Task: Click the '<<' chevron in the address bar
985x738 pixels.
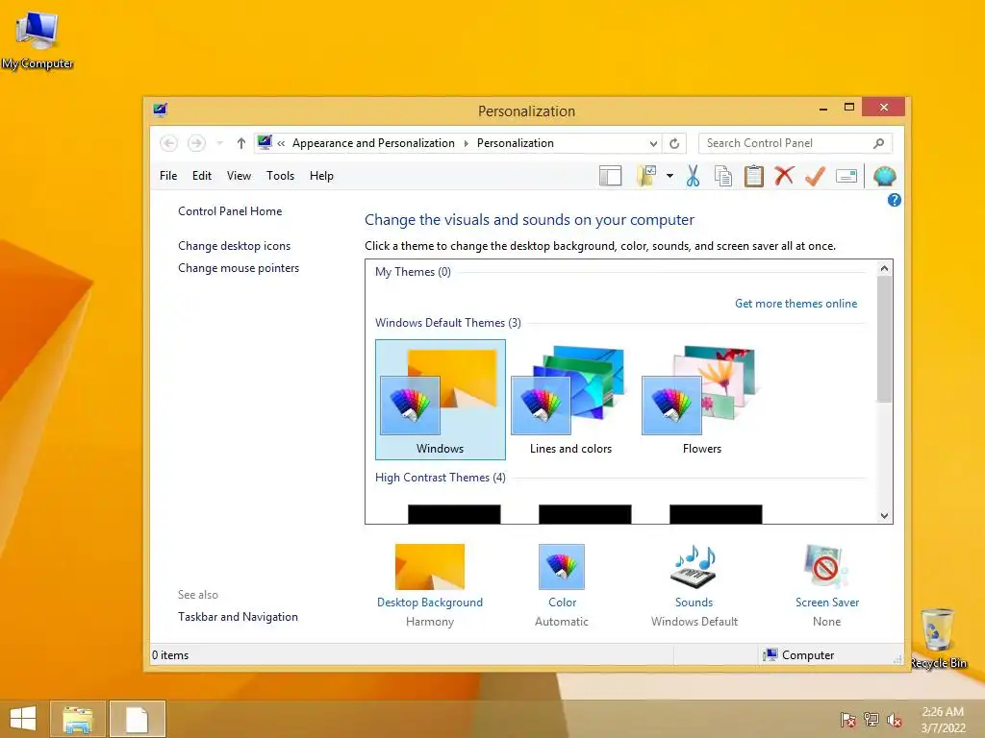Action: (281, 144)
